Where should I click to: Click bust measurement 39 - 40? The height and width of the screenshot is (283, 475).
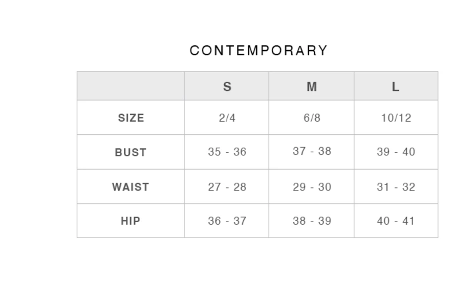click(x=396, y=152)
